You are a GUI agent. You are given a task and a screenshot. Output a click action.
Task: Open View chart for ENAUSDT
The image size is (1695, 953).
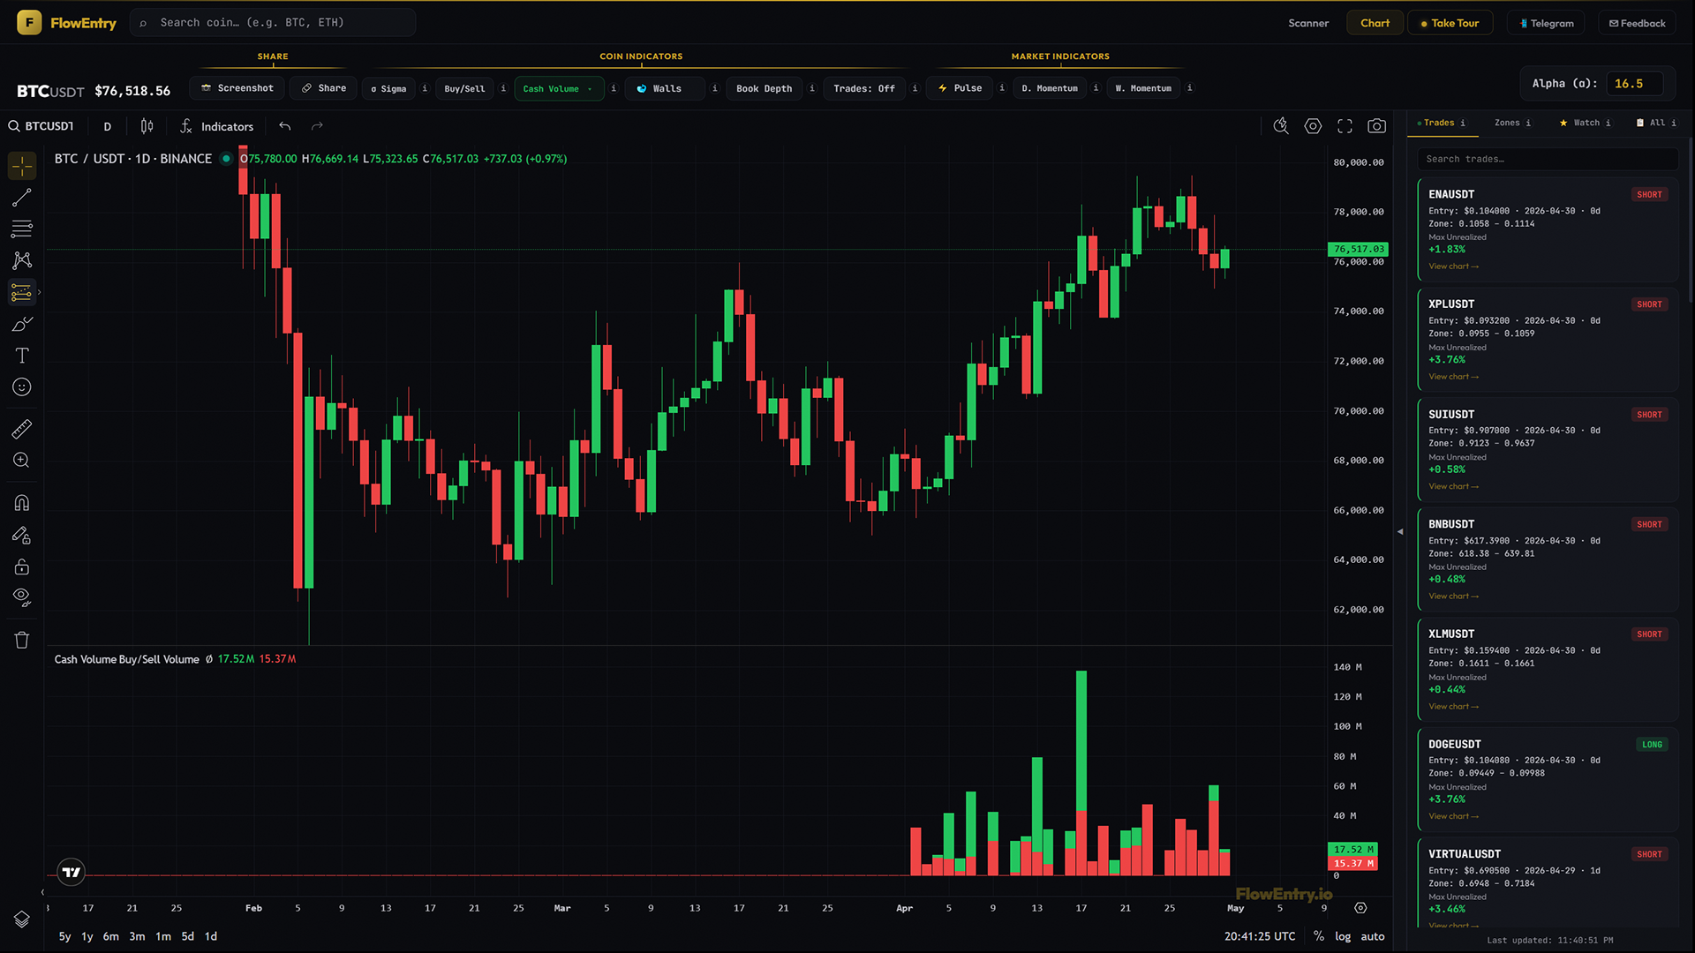tap(1453, 266)
